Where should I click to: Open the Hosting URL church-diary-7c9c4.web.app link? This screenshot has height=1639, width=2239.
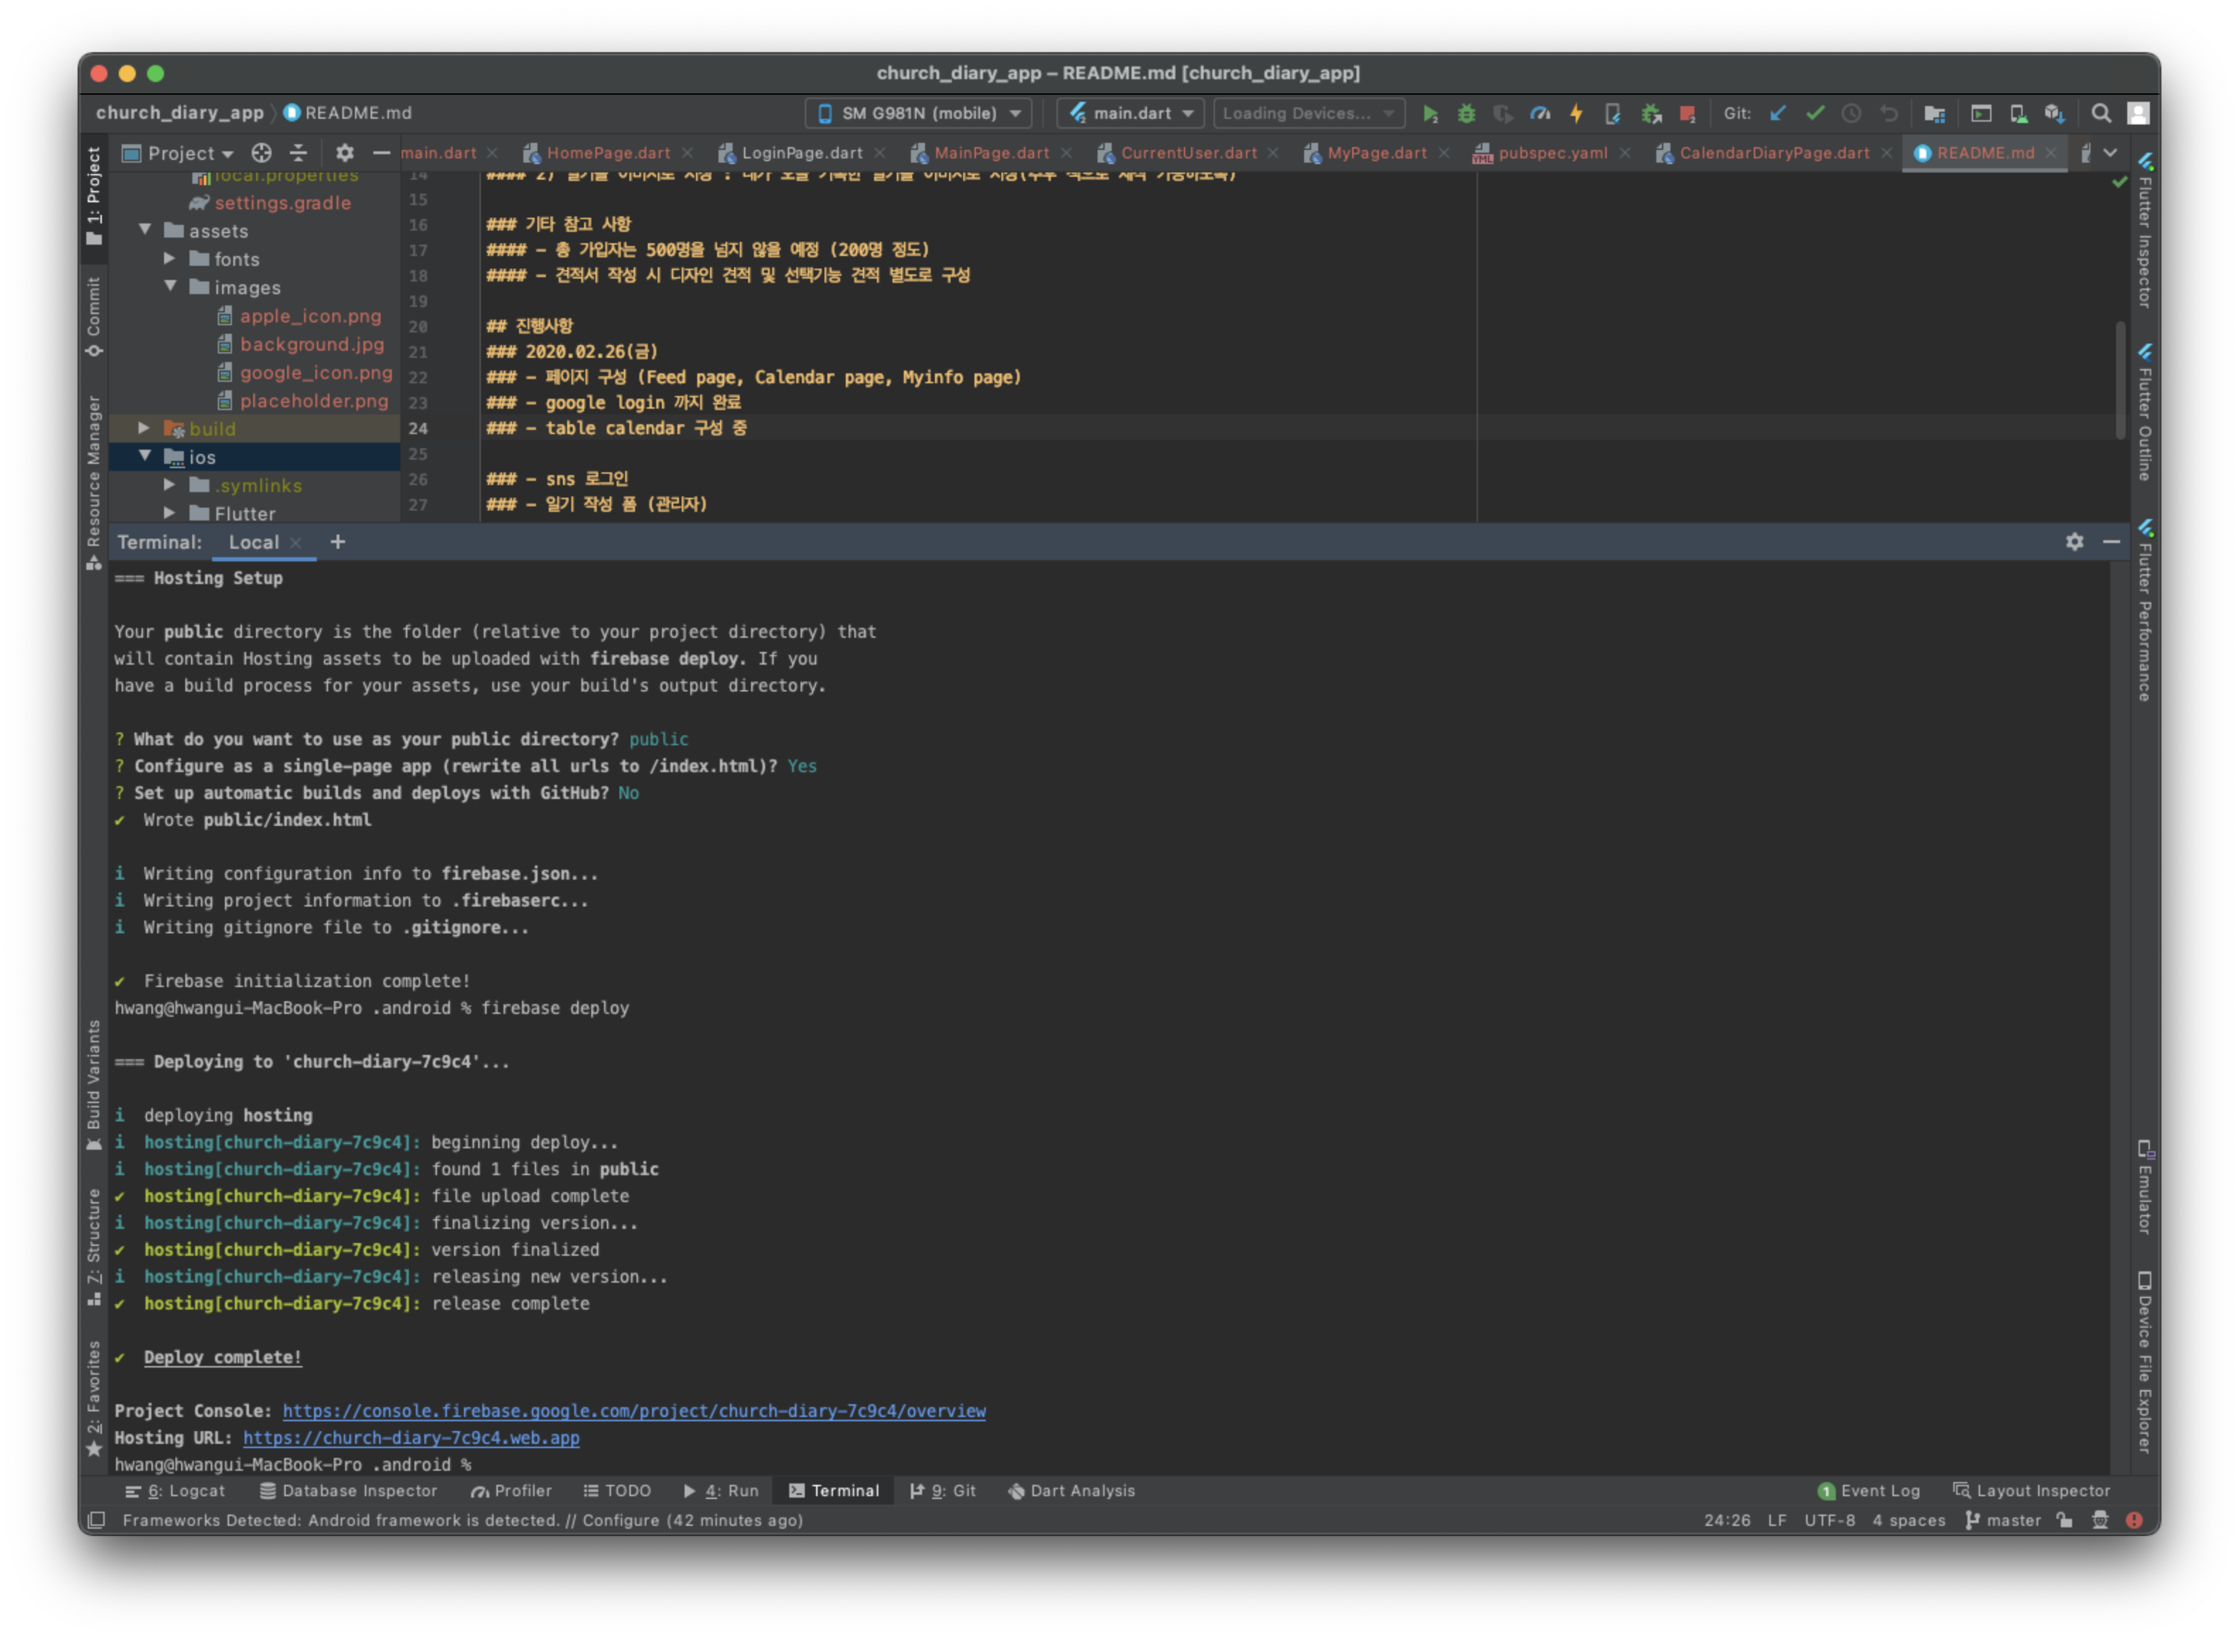click(411, 1437)
